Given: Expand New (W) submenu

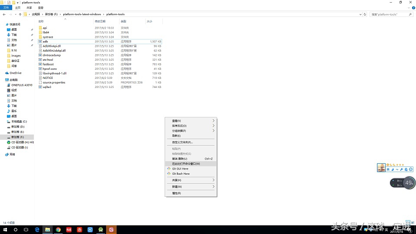Looking at the screenshot, I should point(191,187).
